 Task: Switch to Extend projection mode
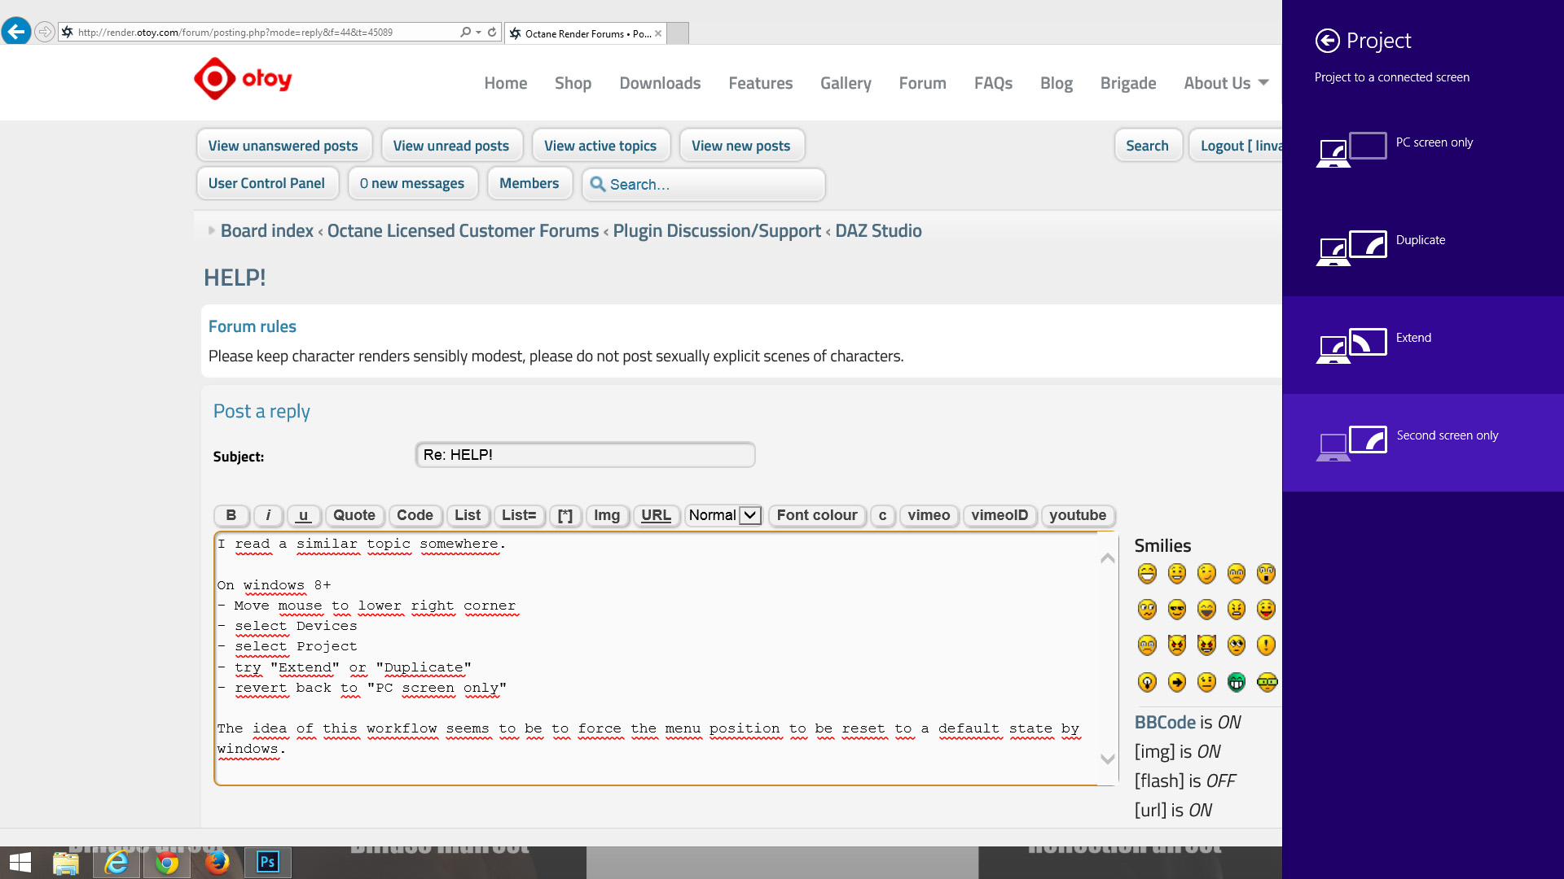pyautogui.click(x=1413, y=339)
